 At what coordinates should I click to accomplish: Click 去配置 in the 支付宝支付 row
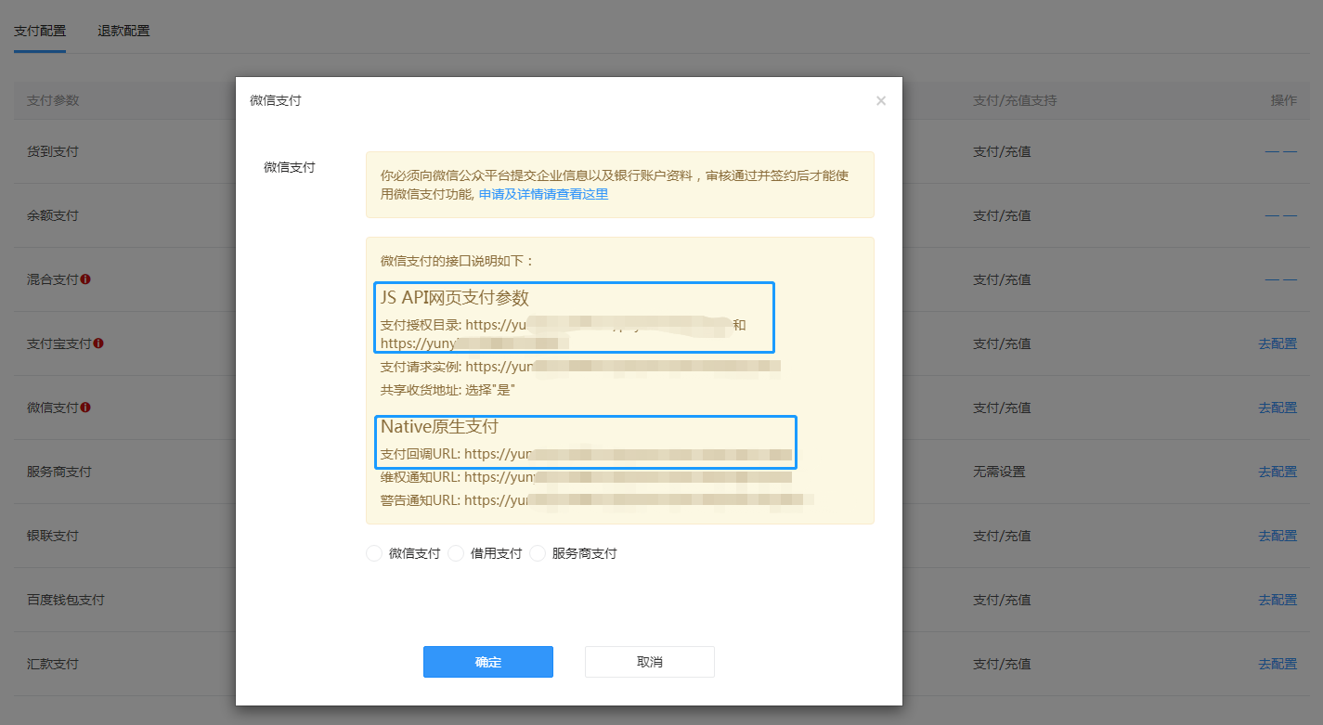(1278, 343)
